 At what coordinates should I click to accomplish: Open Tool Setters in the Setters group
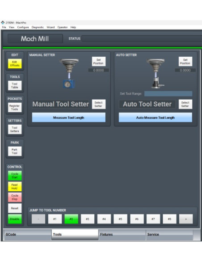[x=15, y=130]
